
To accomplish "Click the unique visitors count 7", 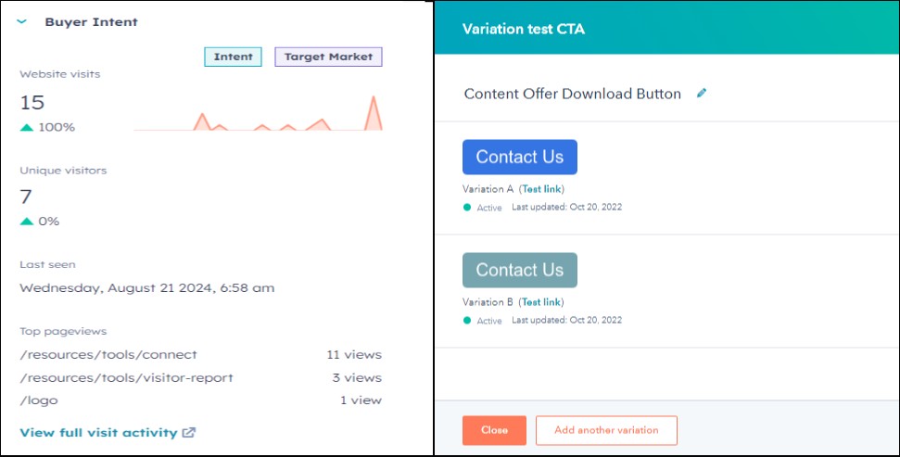I will (x=26, y=197).
